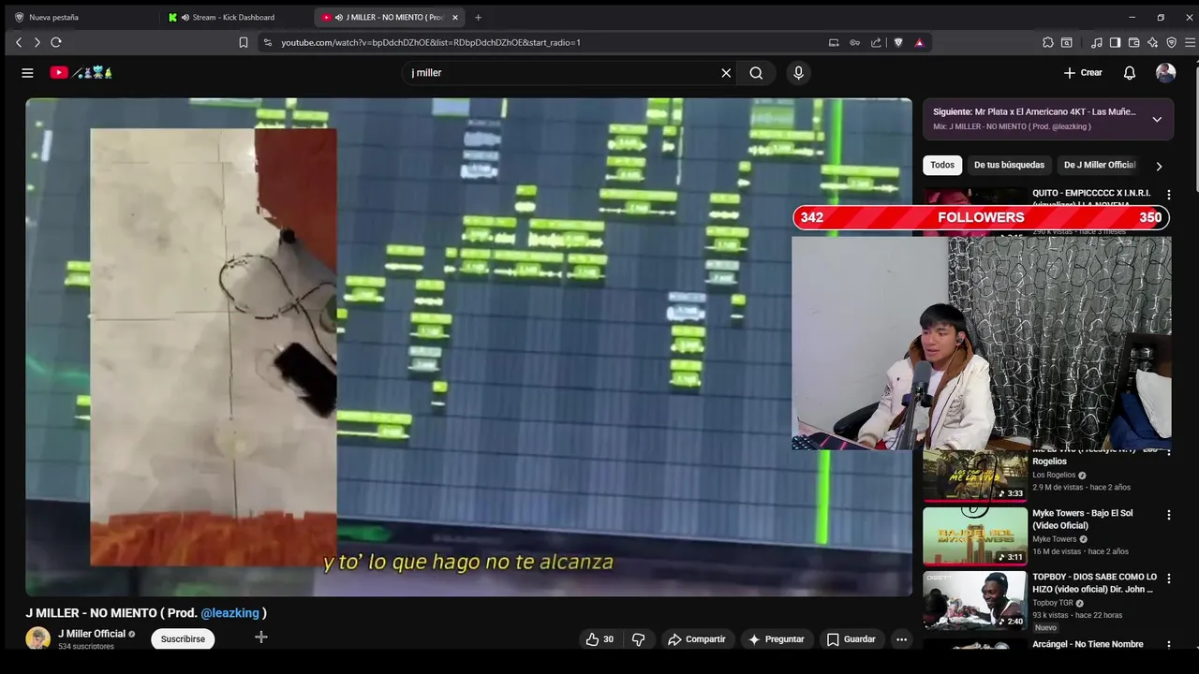Click the plus icon beside Suscribirse
This screenshot has width=1199, height=674.
click(x=261, y=637)
